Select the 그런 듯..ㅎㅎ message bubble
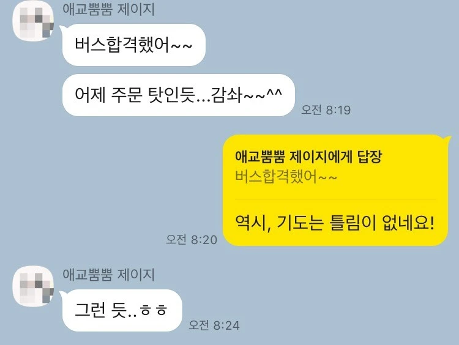Screen dimensions: 459x345 (122, 311)
